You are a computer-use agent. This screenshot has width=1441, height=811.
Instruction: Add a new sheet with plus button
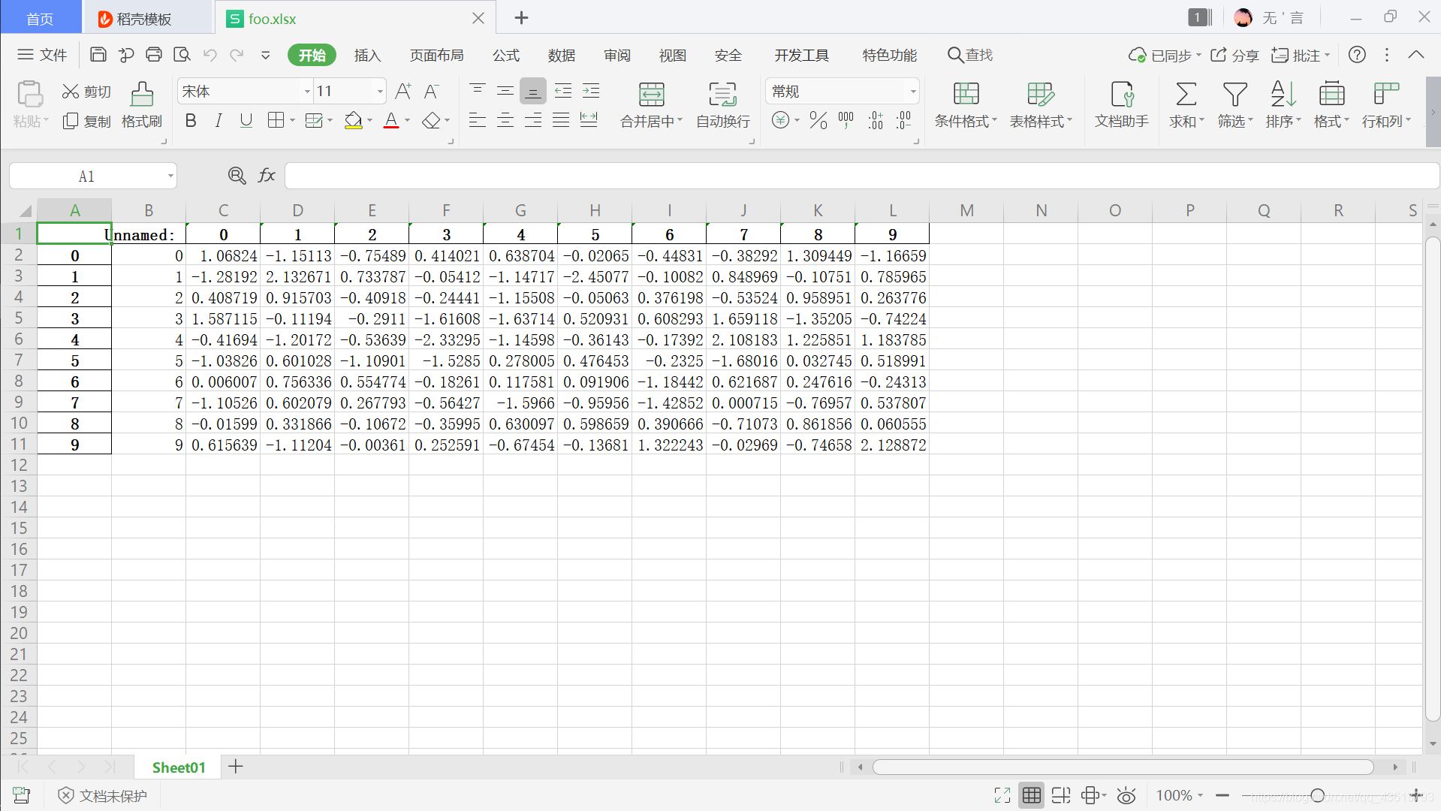coord(236,766)
